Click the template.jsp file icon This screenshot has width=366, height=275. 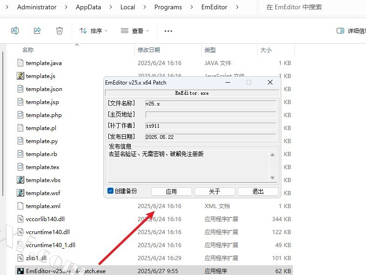pyautogui.click(x=20, y=102)
